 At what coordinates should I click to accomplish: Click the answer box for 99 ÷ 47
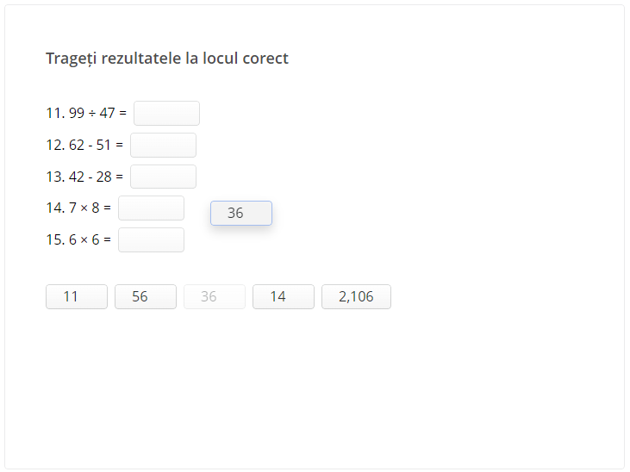point(166,113)
